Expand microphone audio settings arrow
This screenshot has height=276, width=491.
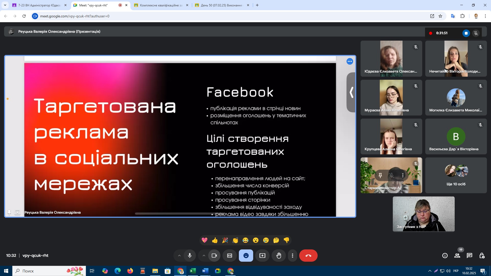tap(179, 256)
